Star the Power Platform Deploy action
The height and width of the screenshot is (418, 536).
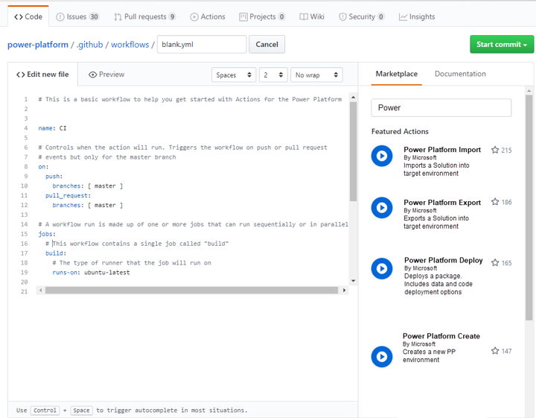coord(495,263)
